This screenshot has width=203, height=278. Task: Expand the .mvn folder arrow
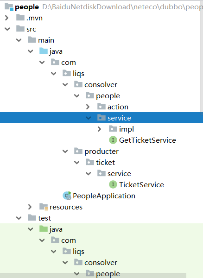tap(7, 18)
